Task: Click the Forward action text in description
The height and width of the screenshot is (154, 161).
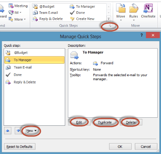Action: 107,63
